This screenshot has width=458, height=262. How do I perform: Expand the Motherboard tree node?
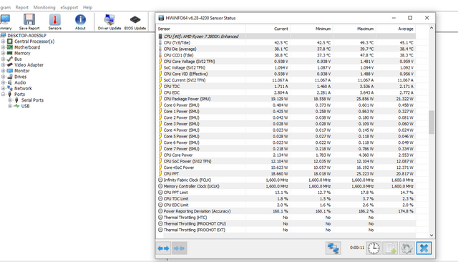3,47
